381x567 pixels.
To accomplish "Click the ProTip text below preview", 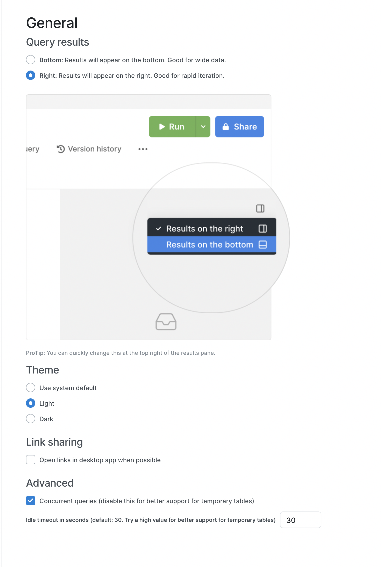I will pos(121,353).
